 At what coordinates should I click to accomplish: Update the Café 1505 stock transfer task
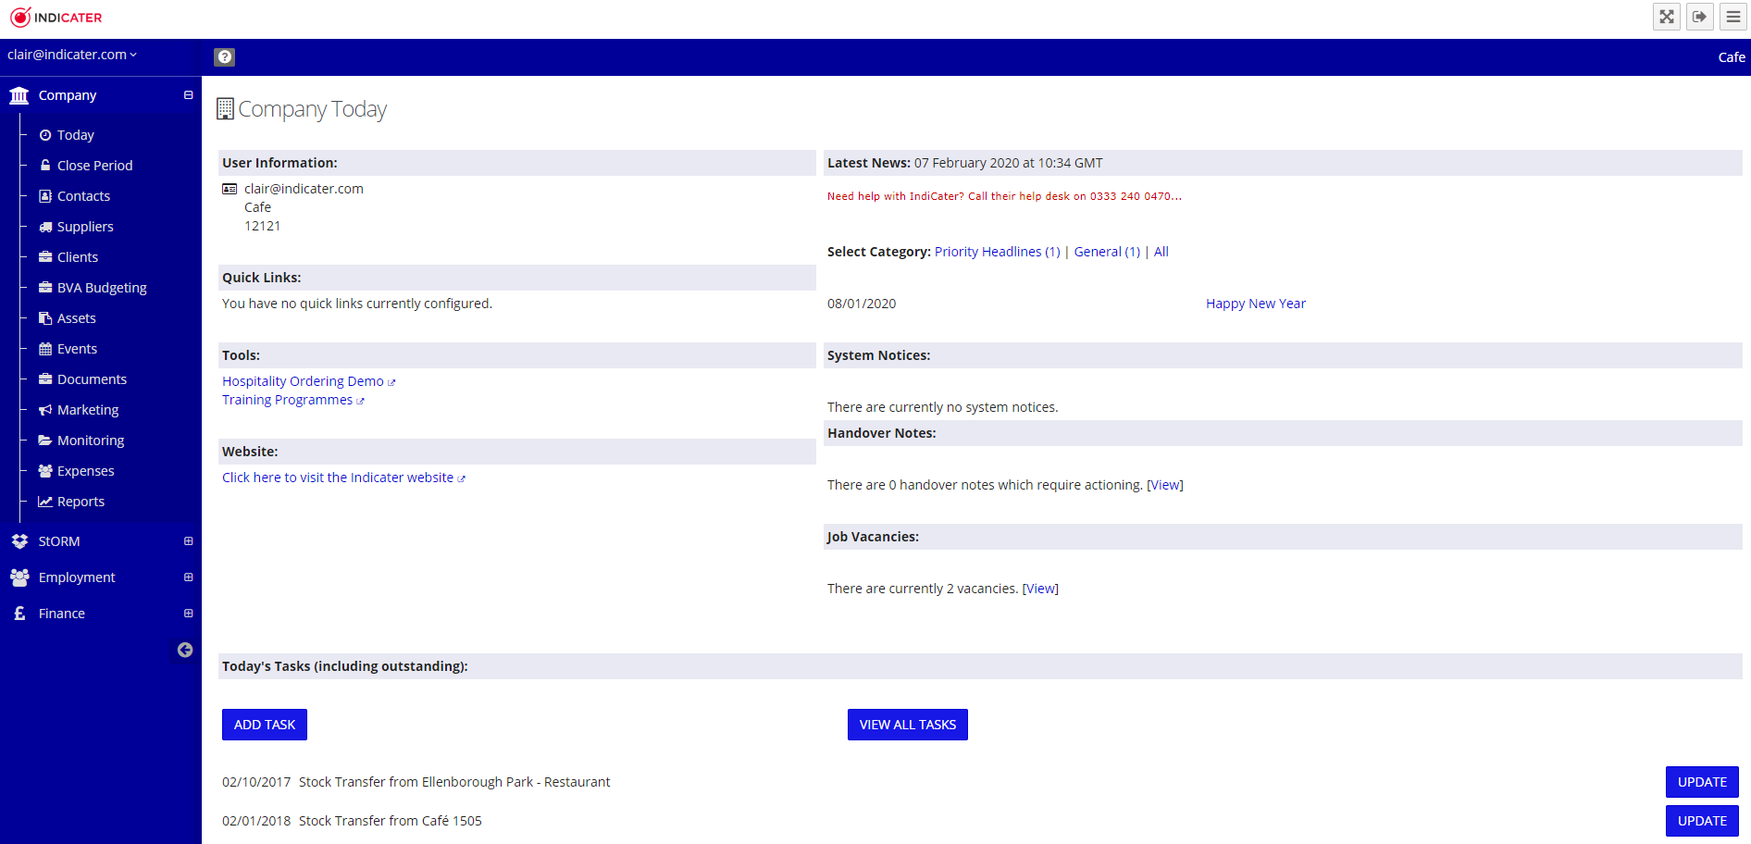pos(1702,821)
